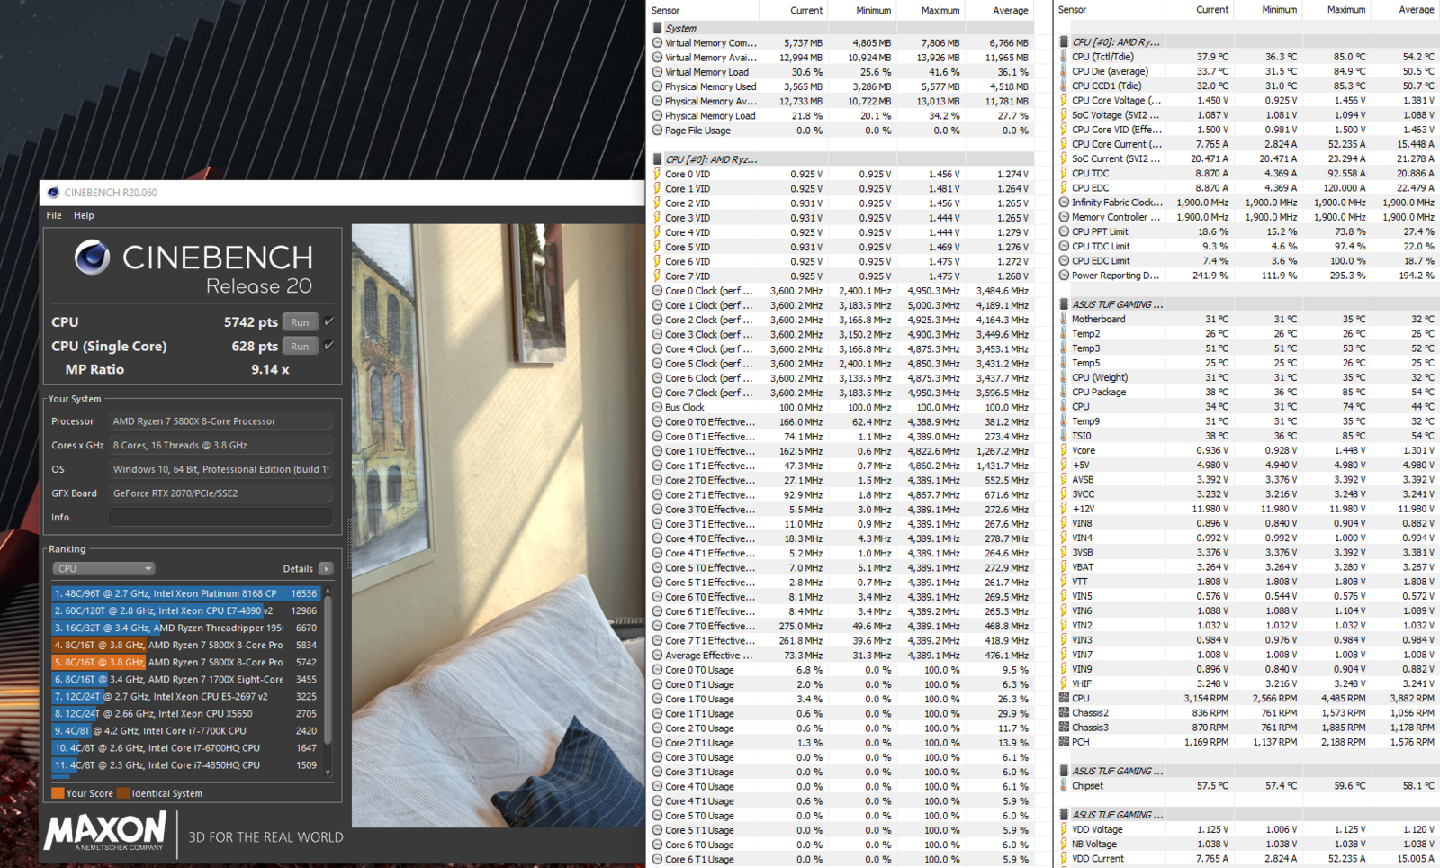
Task: Sort by Maximum column in middle panel
Action: click(x=940, y=10)
